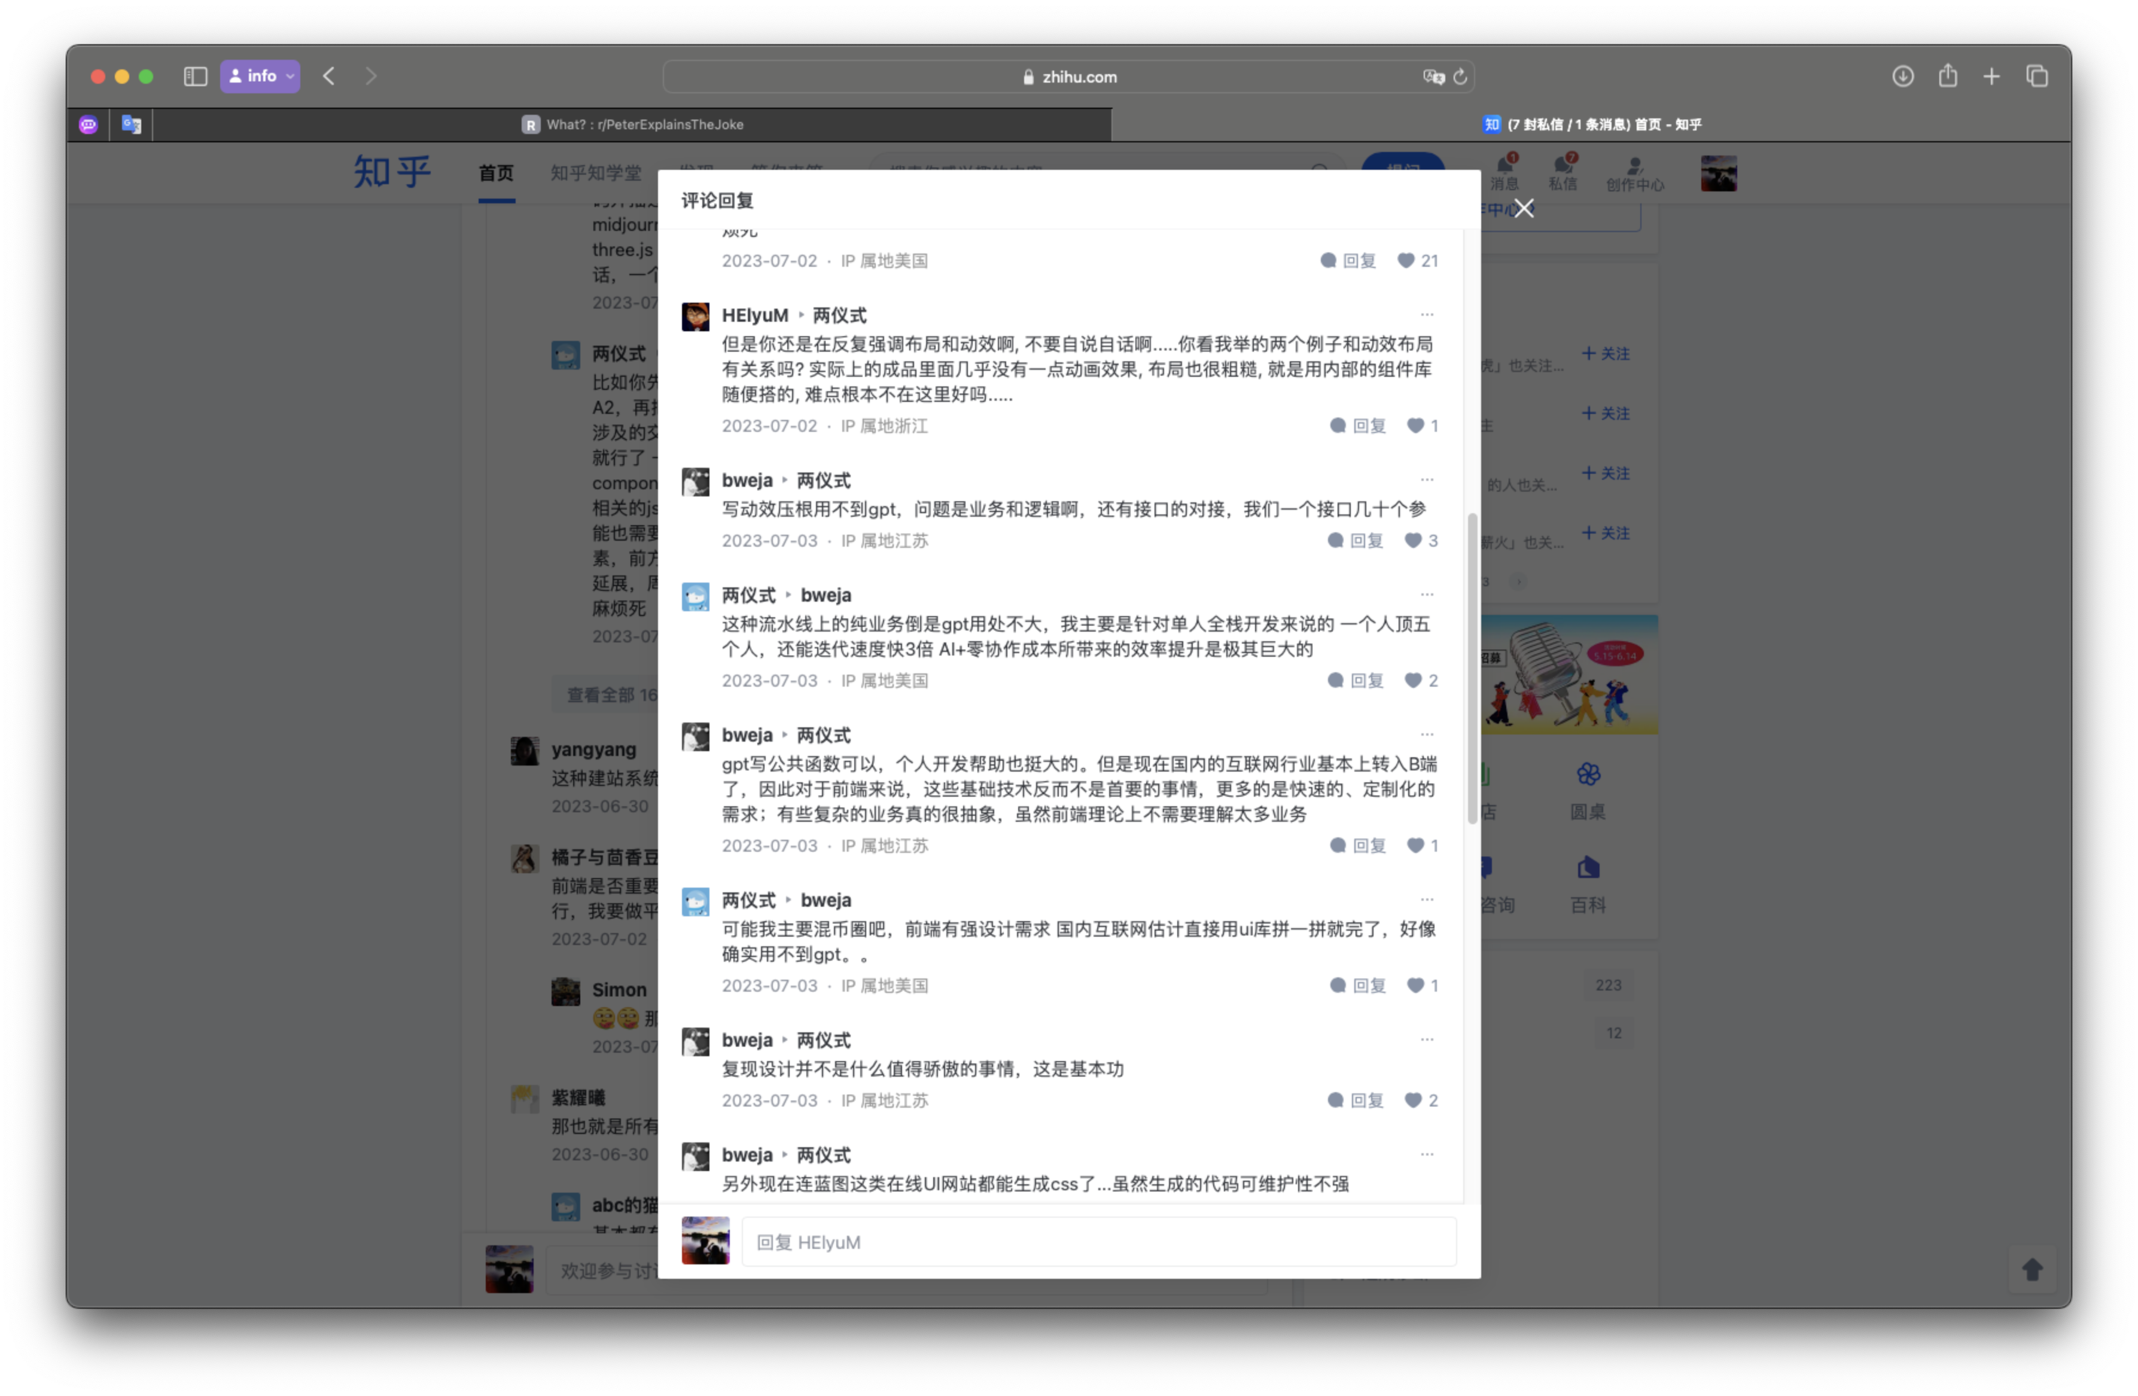
Task: Click the page reload icon in address bar
Action: click(1461, 77)
